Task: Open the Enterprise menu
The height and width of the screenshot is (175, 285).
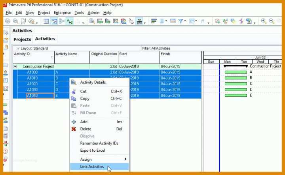Action: pyautogui.click(x=63, y=13)
